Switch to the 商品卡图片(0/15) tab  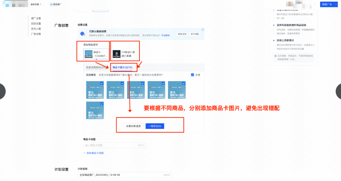pyautogui.click(x=123, y=67)
